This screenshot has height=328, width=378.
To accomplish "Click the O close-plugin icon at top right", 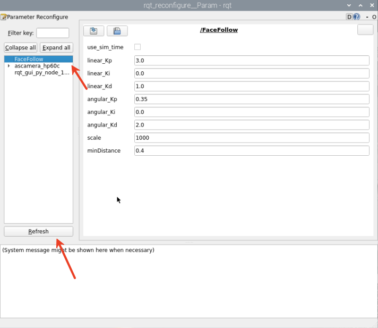I will 373,17.
